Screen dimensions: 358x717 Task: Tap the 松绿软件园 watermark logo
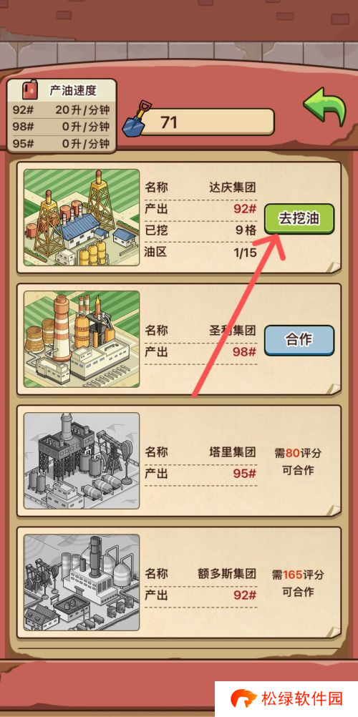point(286,699)
